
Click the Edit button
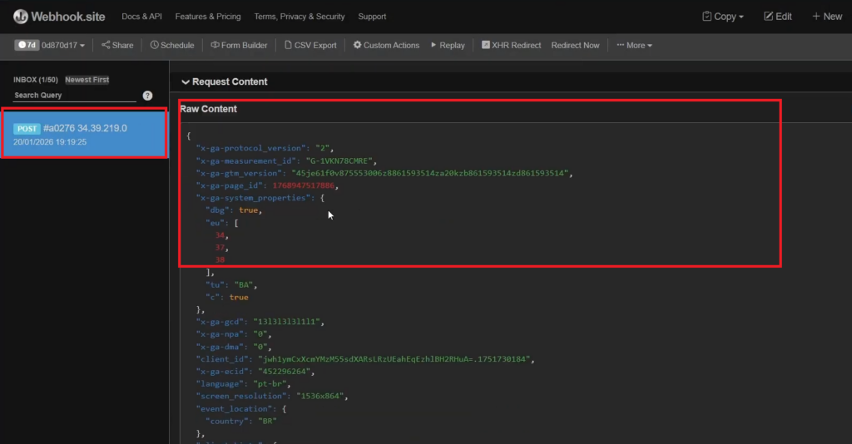coord(776,16)
